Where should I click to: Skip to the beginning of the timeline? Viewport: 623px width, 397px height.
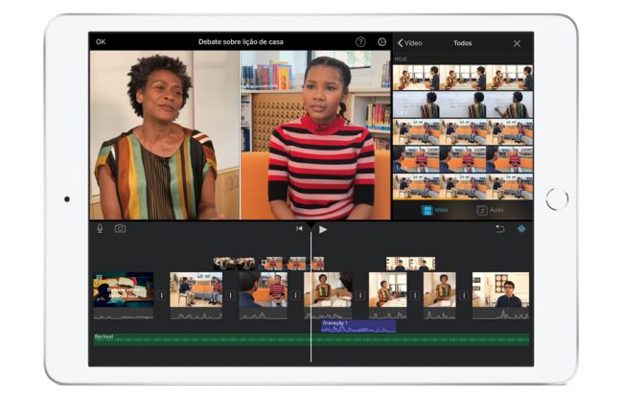pyautogui.click(x=299, y=228)
